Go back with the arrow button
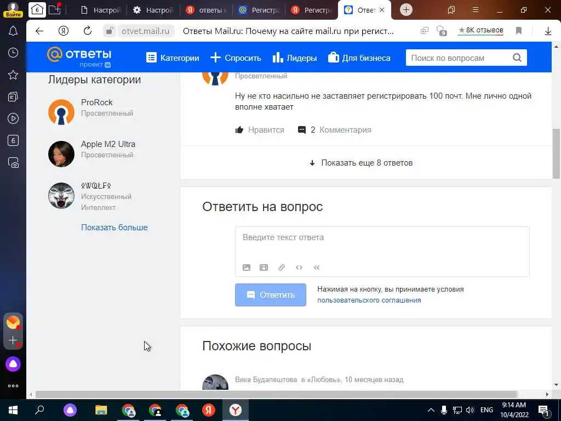The image size is (561, 421). pos(39,31)
